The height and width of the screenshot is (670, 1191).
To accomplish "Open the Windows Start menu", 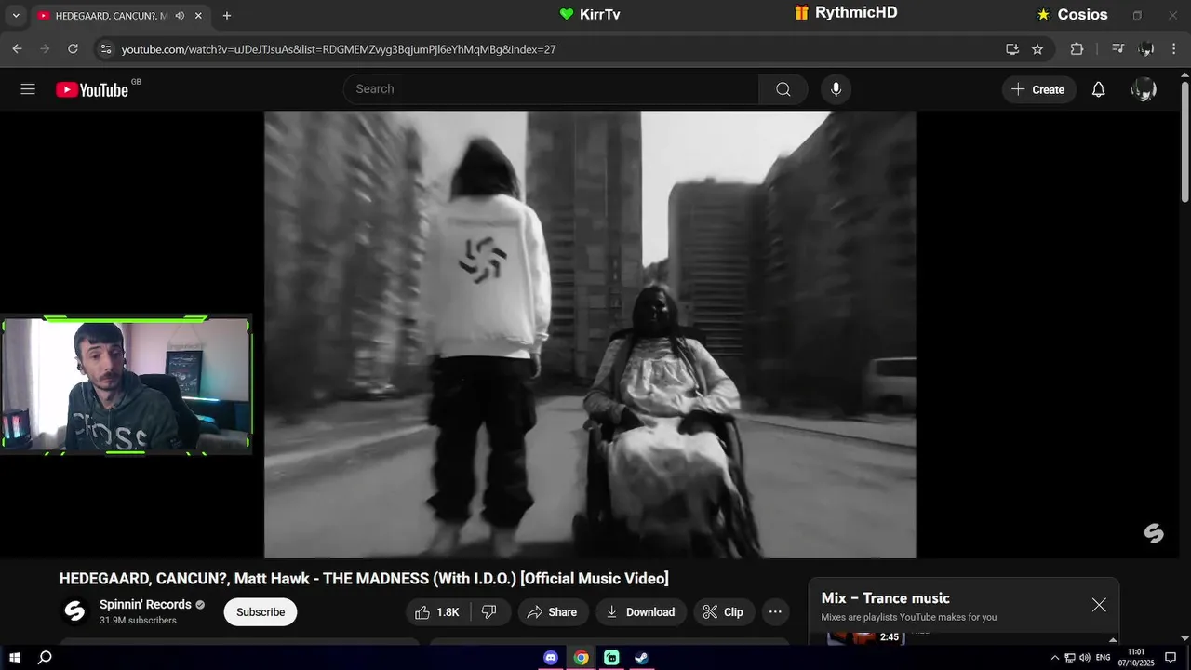I will (x=15, y=657).
